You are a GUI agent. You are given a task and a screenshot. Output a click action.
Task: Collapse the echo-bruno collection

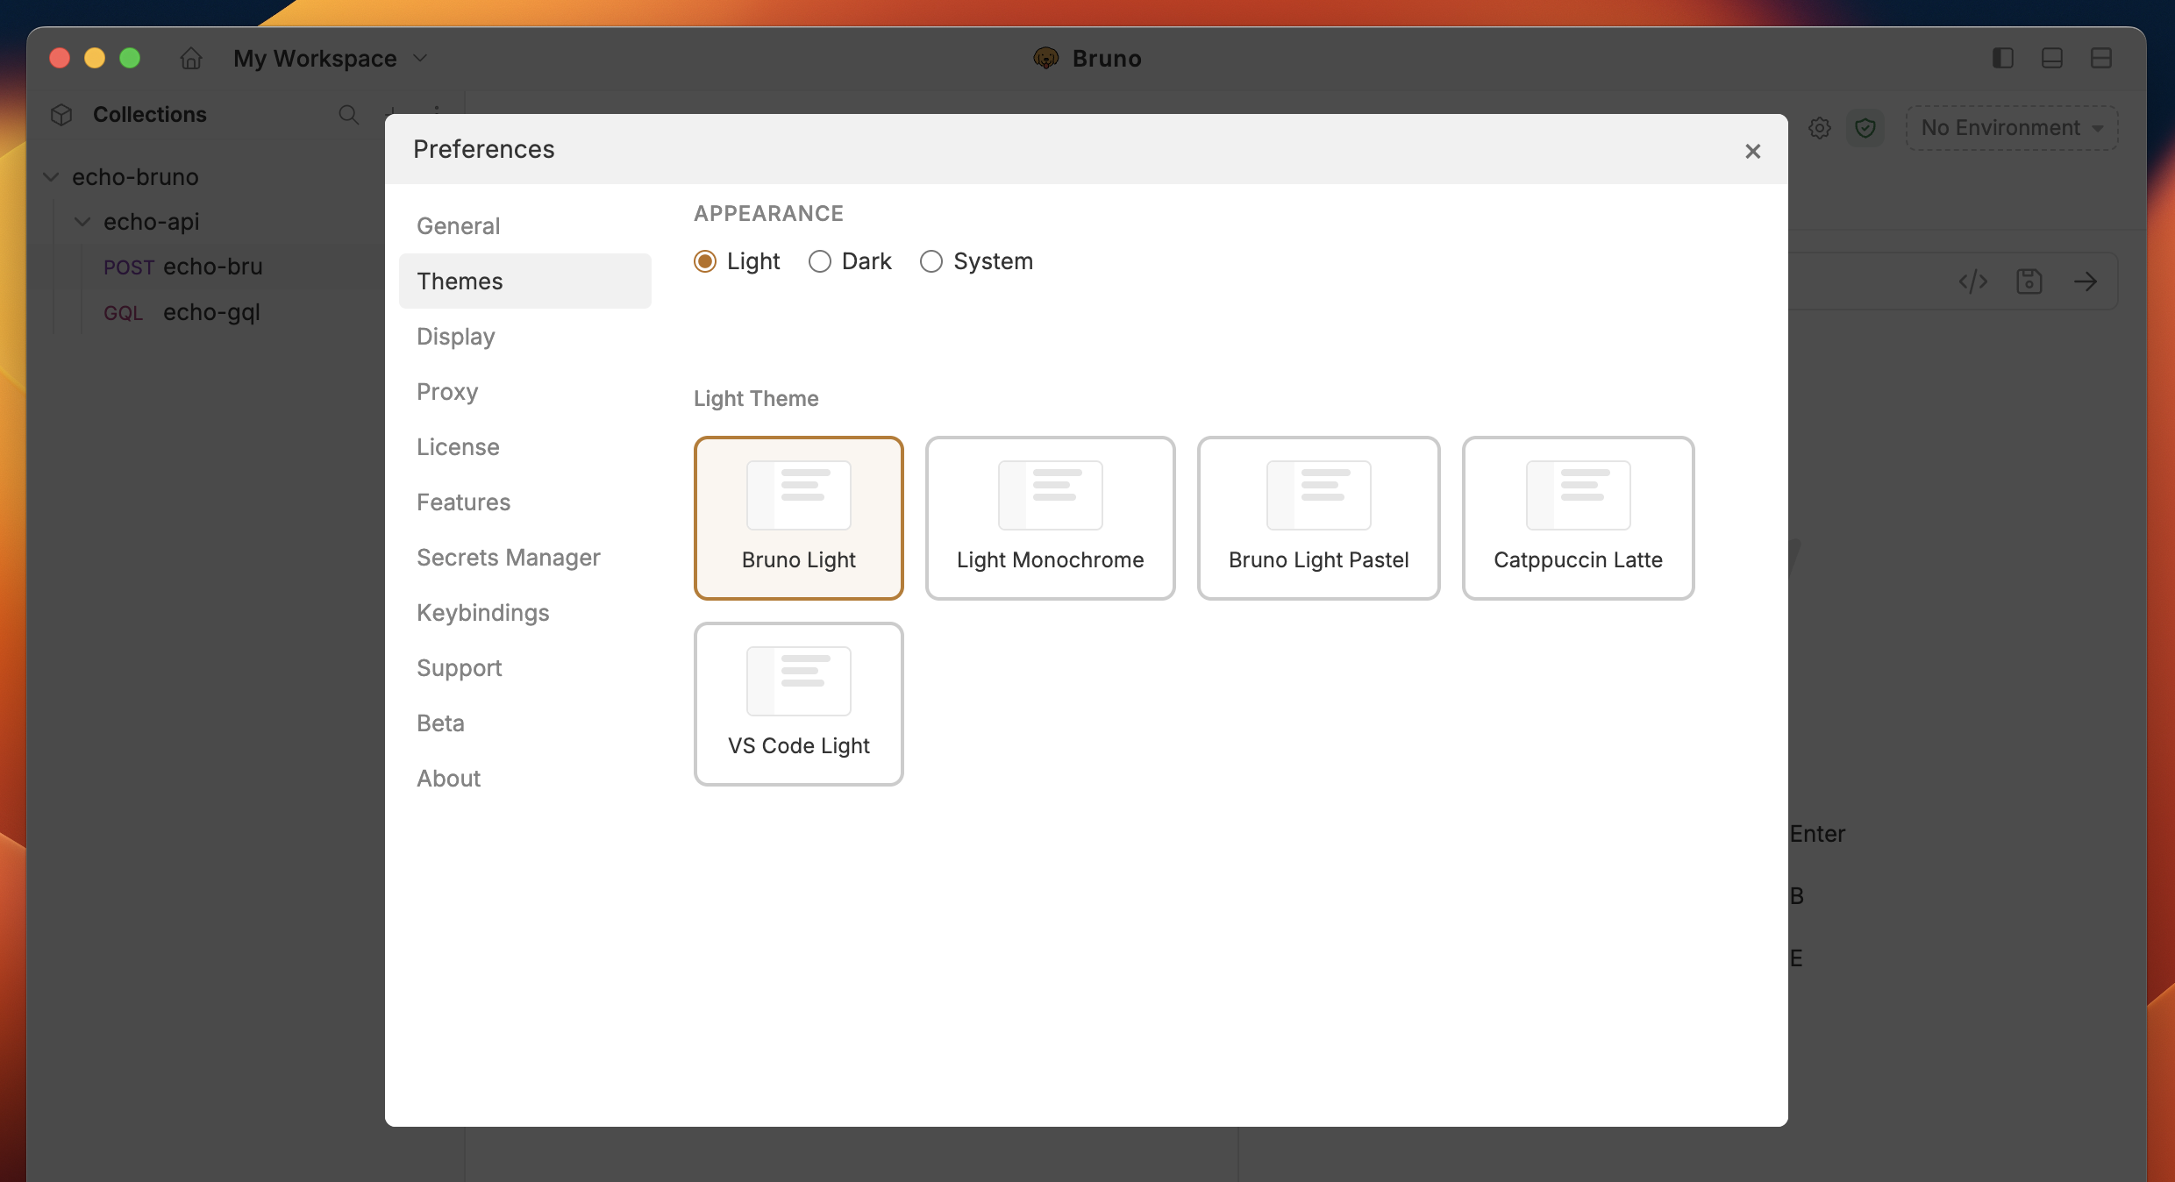52,177
